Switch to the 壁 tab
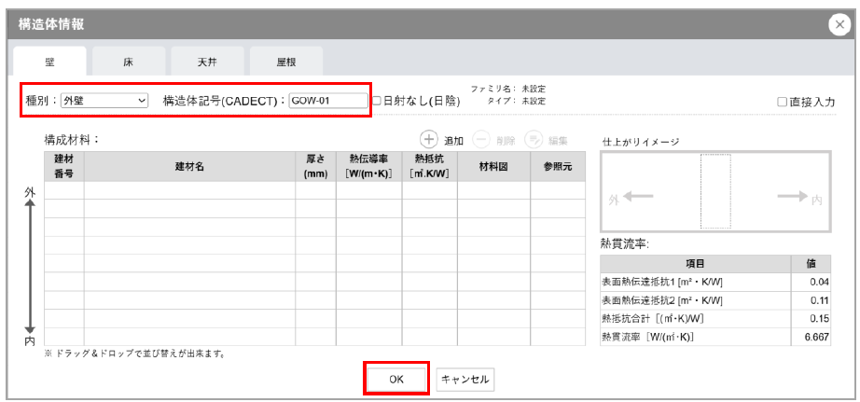Image resolution: width=860 pixels, height=402 pixels. (x=49, y=62)
